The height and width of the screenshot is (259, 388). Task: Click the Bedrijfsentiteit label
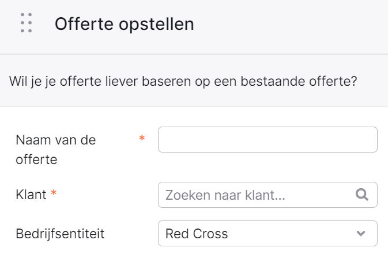click(x=60, y=234)
